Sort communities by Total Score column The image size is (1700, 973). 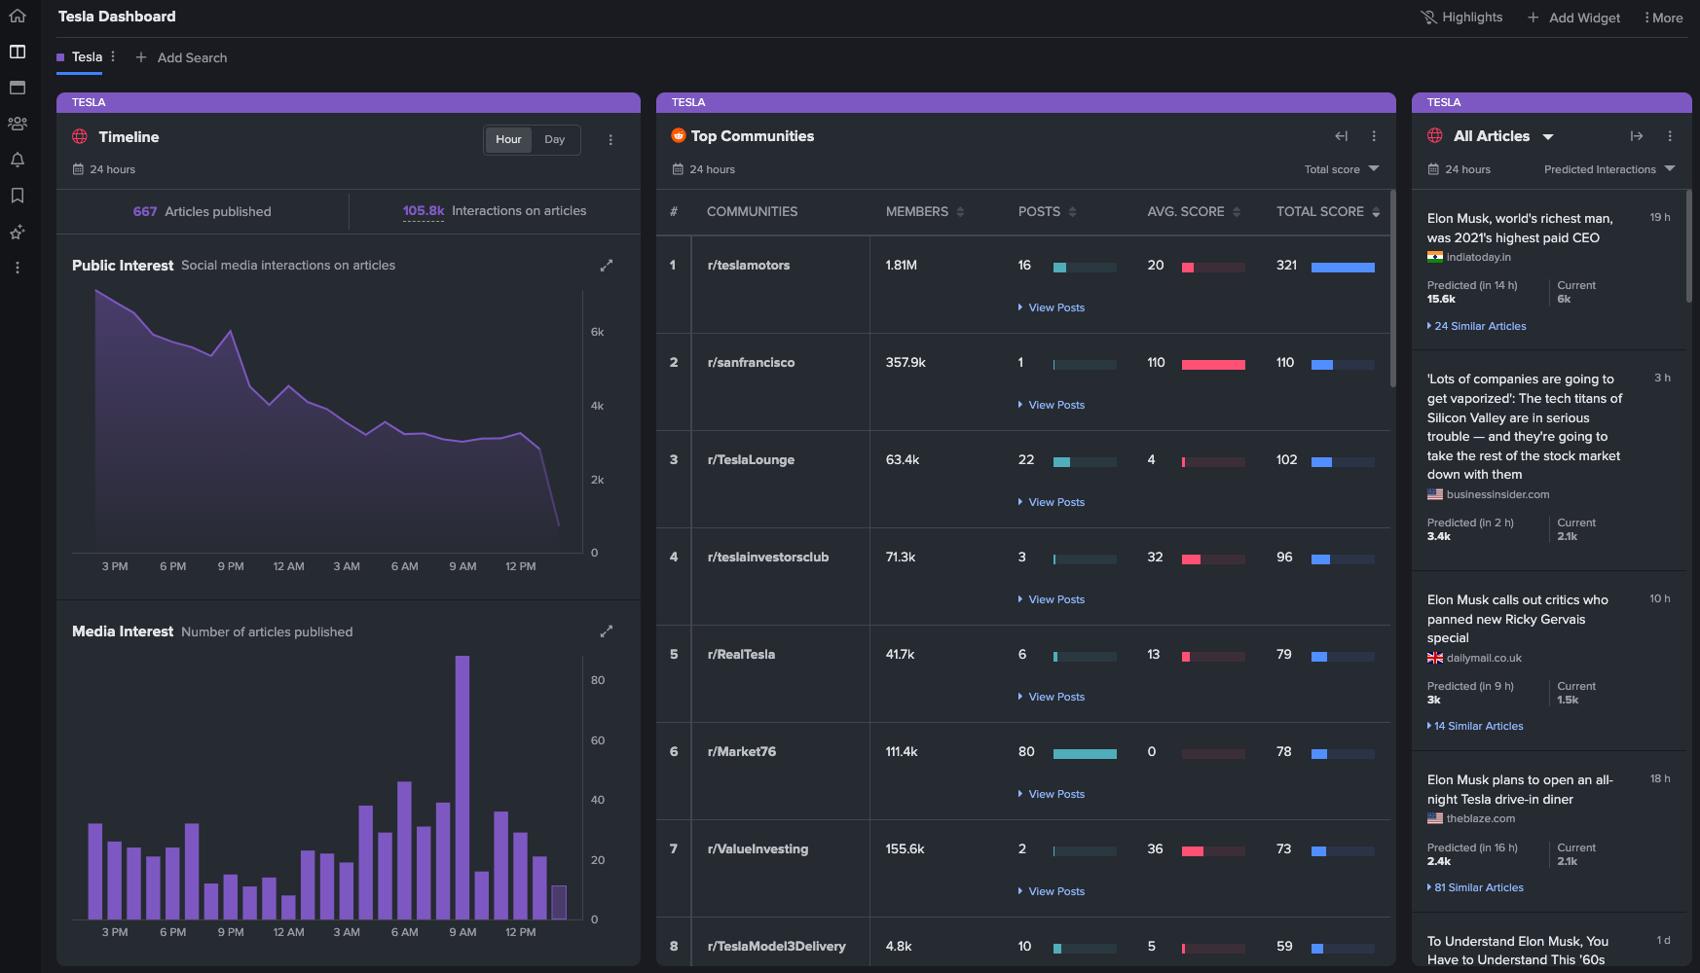1328,211
